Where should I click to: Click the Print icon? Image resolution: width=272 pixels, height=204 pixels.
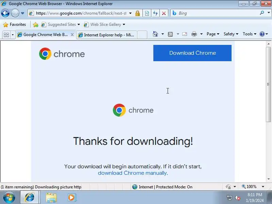tap(194, 34)
